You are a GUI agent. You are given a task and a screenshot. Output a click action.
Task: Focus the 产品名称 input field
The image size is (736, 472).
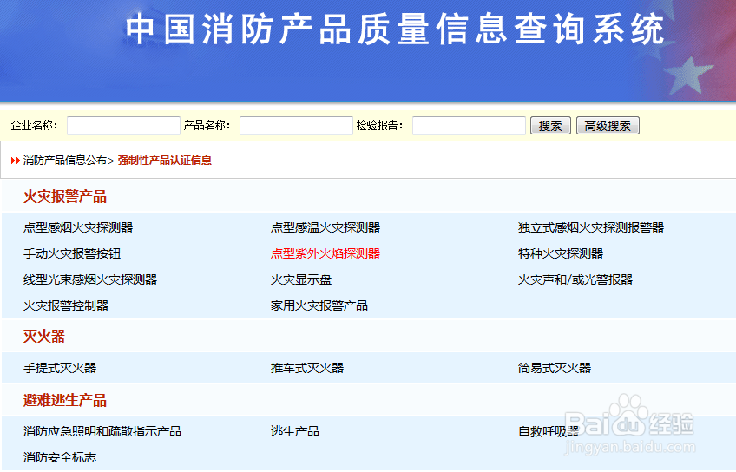296,126
